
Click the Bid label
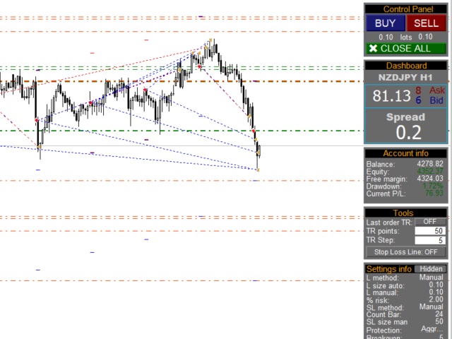(x=436, y=100)
